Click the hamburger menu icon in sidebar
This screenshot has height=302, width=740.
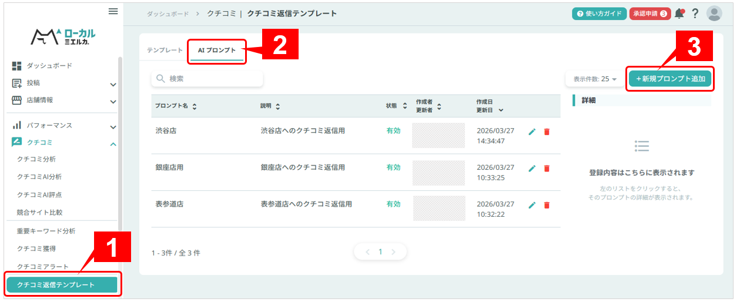[x=113, y=11]
